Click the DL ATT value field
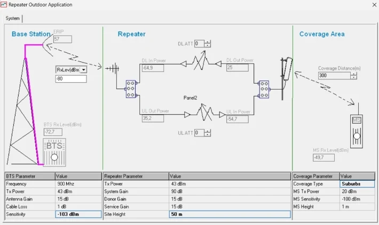 (200, 44)
